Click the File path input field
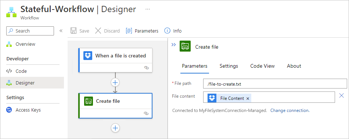Image resolution: width=349 pixels, height=139 pixels. click(275, 84)
